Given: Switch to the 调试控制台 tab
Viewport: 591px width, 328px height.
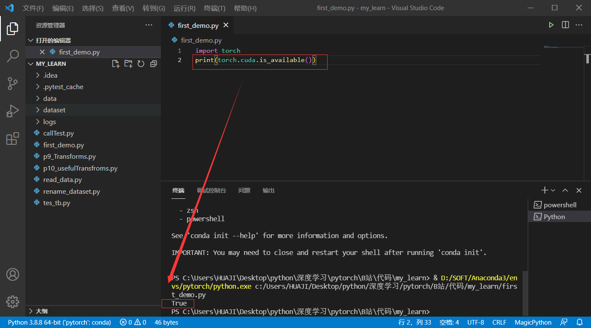Looking at the screenshot, I should click(x=211, y=190).
